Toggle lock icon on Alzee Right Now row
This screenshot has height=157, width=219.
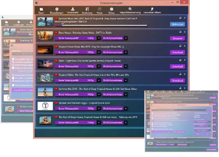coord(180,60)
